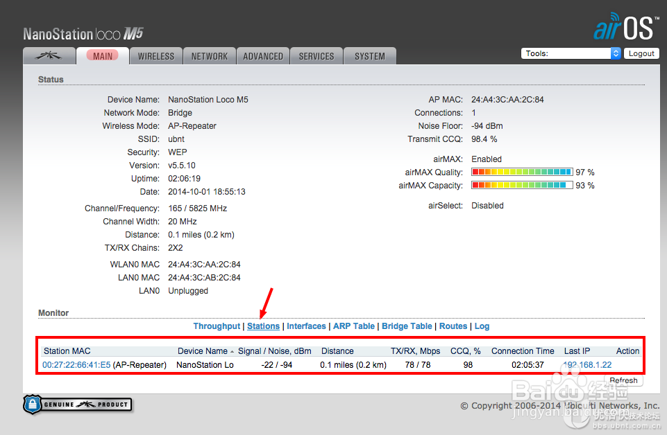Sort by Connection Time column header

click(523, 351)
